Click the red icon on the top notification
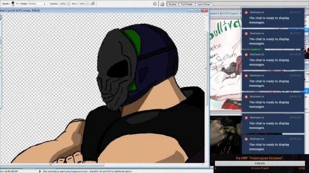The height and width of the screenshot is (173, 309). 246,12
